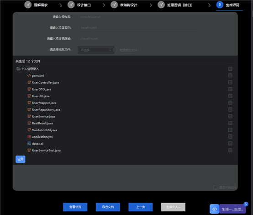Viewport: 253px width, 215px height.
Task: Open the 请选择规则文件 dropdown
Action: point(96,50)
